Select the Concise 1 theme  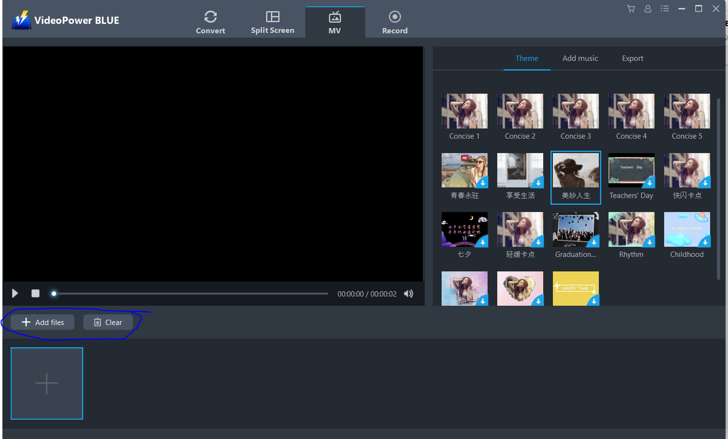tap(464, 111)
